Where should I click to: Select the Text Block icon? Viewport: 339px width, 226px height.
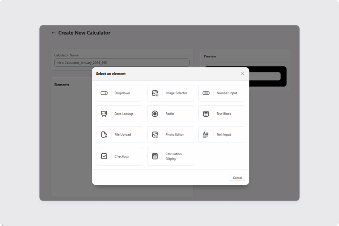pos(206,114)
